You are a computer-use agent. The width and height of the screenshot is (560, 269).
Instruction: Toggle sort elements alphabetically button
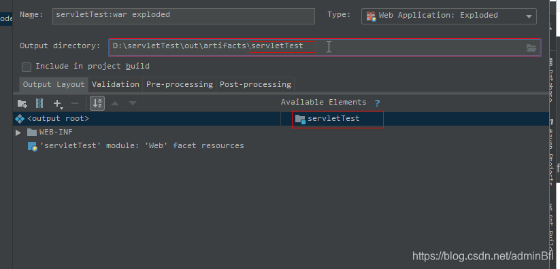coord(97,103)
